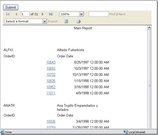Jump to the last report page

click(x=51, y=14)
